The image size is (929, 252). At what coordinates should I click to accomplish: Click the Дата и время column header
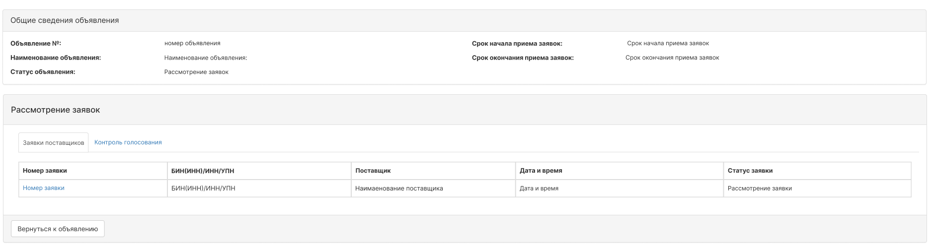click(619, 171)
